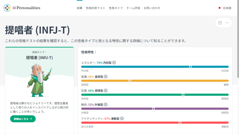The width and height of the screenshot is (239, 134).
Task: Click help icon next to 戦術 計画型
Action: click(x=106, y=105)
